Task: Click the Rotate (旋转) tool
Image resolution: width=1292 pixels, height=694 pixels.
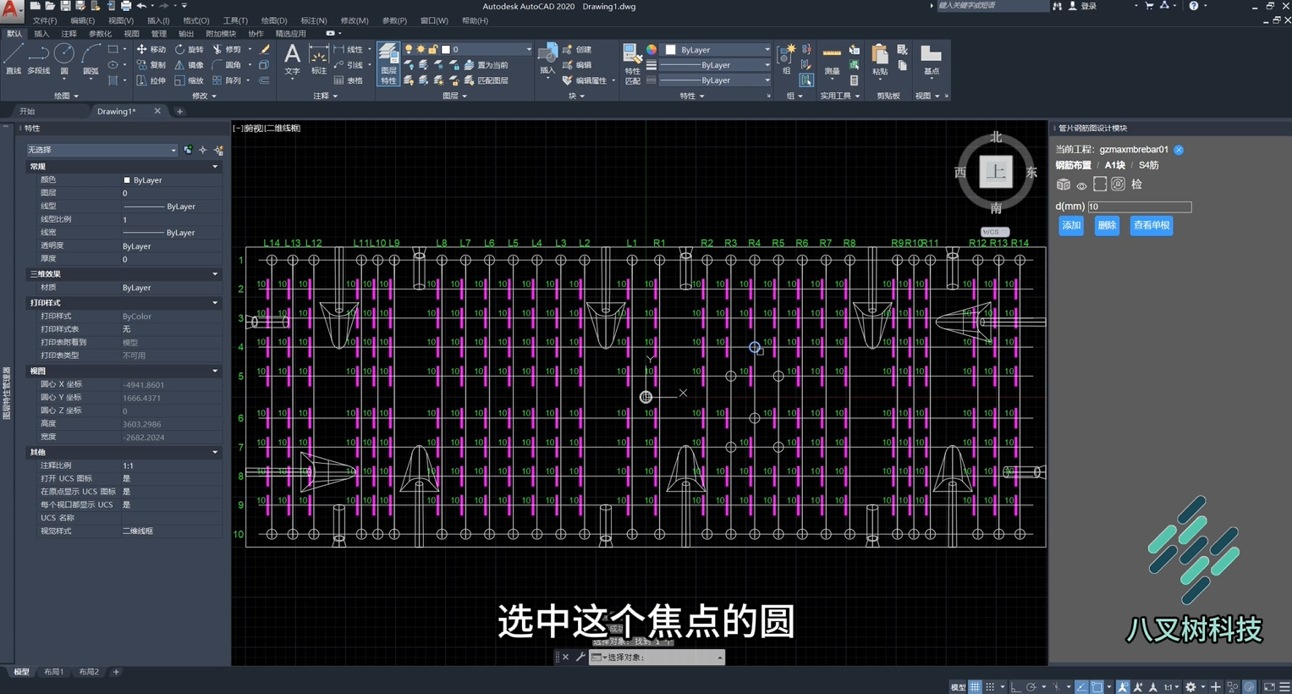Action: pyautogui.click(x=189, y=50)
